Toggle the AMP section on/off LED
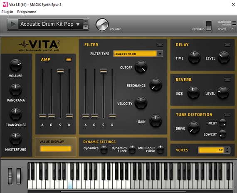The image size is (237, 193). click(69, 60)
